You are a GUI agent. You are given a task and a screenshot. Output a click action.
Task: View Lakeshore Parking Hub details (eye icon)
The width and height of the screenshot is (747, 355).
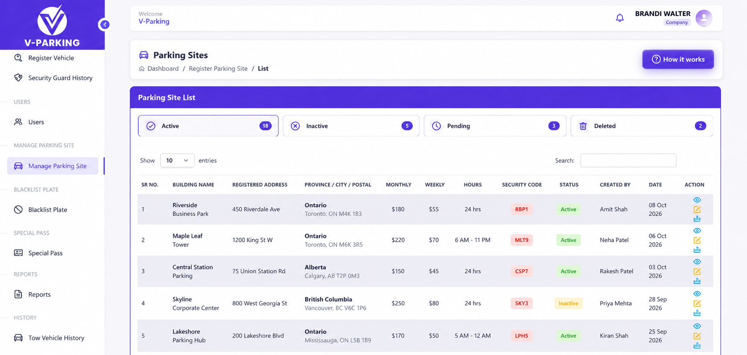697,326
